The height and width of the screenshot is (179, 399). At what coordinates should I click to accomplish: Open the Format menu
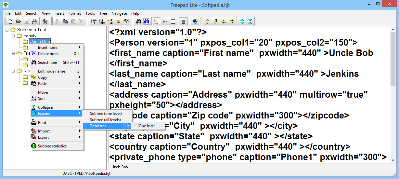point(75,13)
